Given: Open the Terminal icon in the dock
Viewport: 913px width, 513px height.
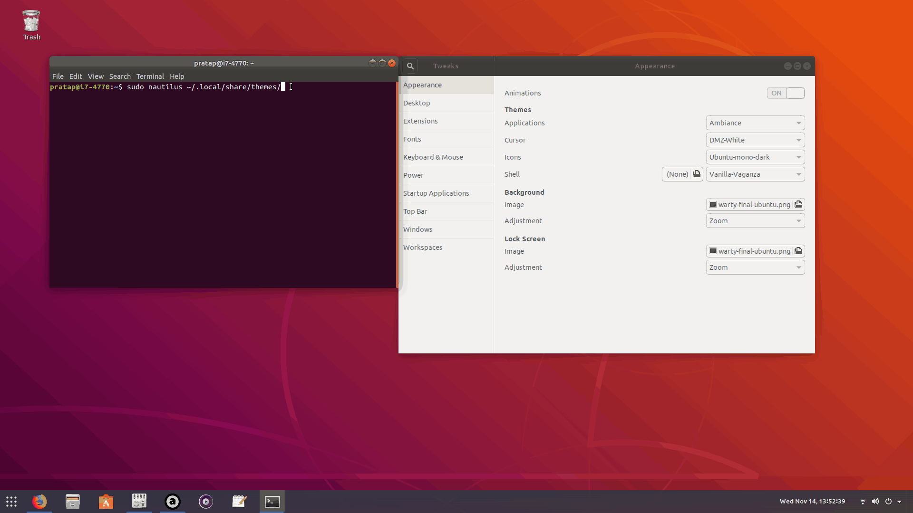Looking at the screenshot, I should tap(272, 501).
